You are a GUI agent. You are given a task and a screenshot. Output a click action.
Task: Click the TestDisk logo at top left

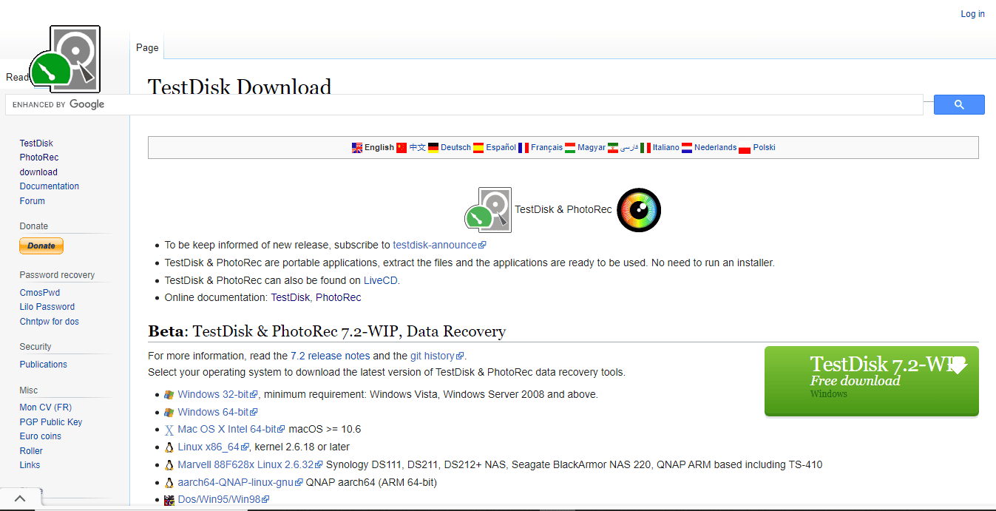click(x=66, y=58)
